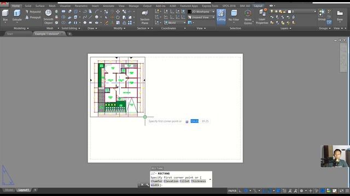
Task: Click the Draw panel circle tool
Action: point(96,17)
